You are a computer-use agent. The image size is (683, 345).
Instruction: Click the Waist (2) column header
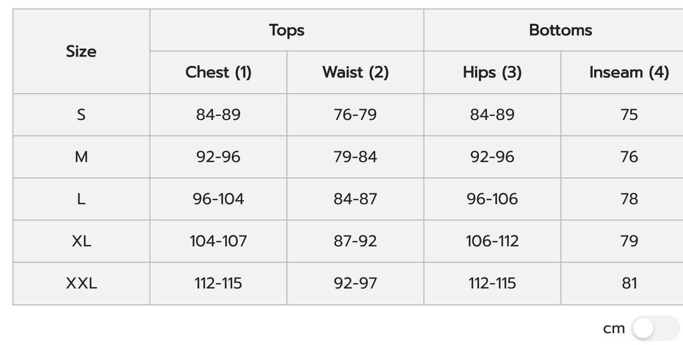(355, 72)
